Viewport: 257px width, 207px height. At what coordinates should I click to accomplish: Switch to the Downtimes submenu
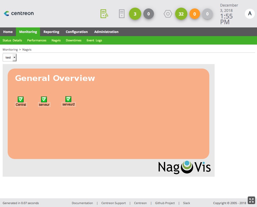point(73,40)
